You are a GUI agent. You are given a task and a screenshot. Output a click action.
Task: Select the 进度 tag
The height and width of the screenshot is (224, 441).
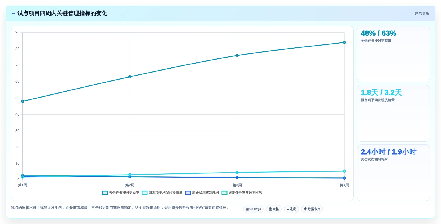(x=291, y=209)
